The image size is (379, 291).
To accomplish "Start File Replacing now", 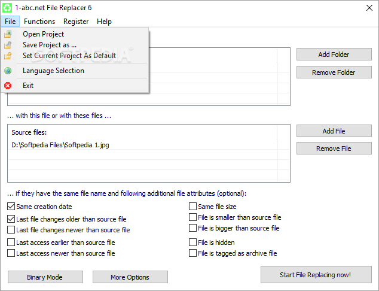I will pos(316,275).
